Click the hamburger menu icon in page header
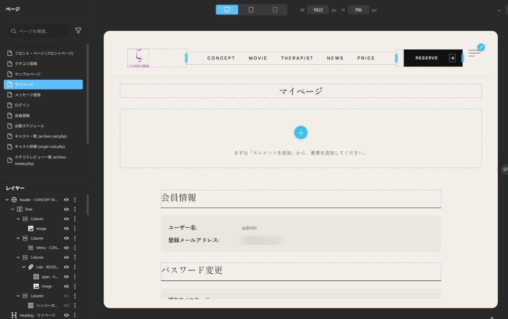 coord(474,53)
